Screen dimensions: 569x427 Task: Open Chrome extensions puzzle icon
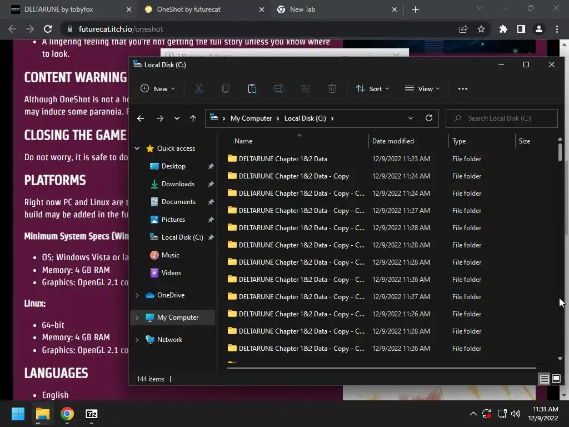coord(503,29)
